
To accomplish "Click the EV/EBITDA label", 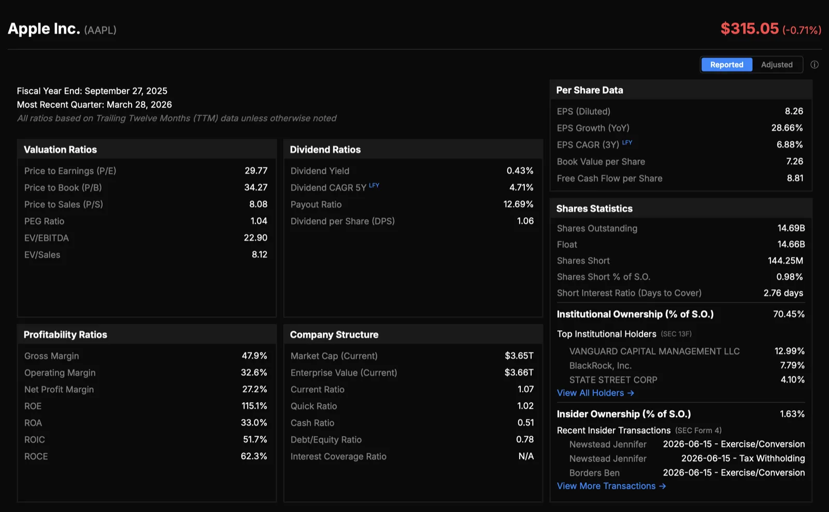I will tap(47, 238).
